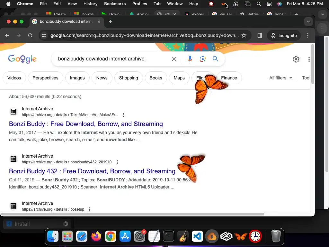Image resolution: width=329 pixels, height=247 pixels.
Task: Launch Firefox from the Dock
Action: click(x=96, y=236)
